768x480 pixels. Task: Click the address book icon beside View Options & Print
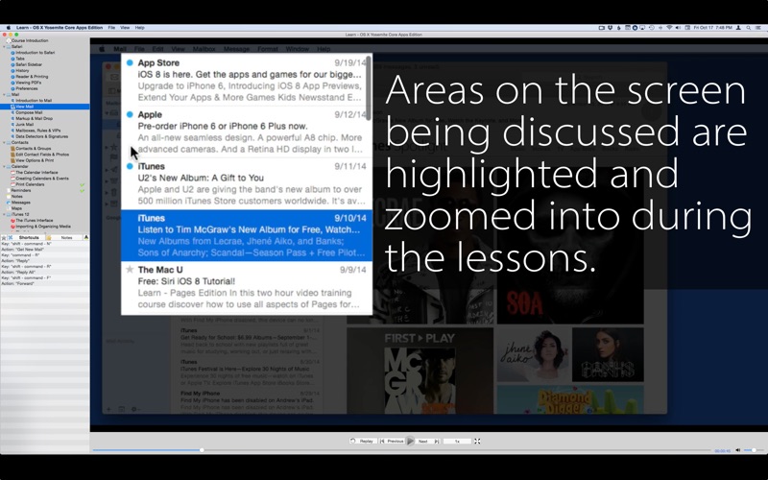(12, 160)
